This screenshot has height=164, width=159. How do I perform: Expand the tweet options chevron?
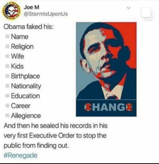pos(129,8)
